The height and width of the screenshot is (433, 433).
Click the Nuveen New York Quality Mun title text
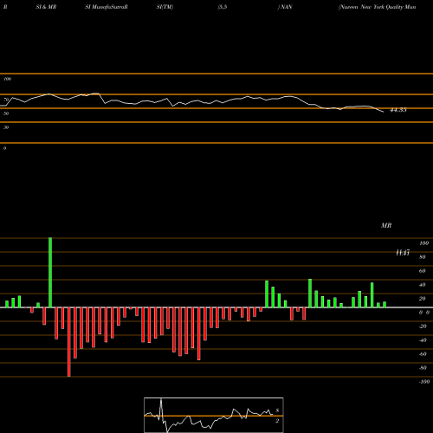pos(378,7)
